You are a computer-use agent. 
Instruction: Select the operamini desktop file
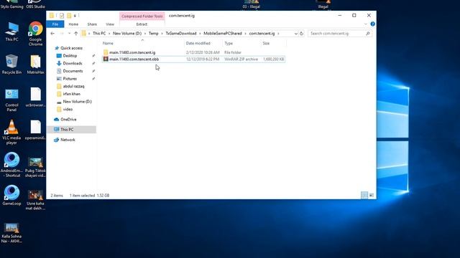click(35, 130)
